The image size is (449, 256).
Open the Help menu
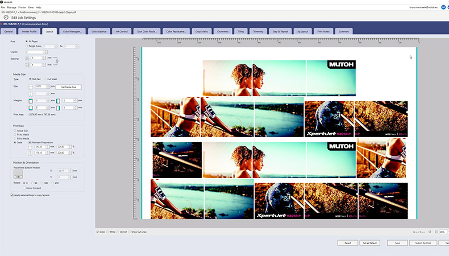click(x=39, y=7)
